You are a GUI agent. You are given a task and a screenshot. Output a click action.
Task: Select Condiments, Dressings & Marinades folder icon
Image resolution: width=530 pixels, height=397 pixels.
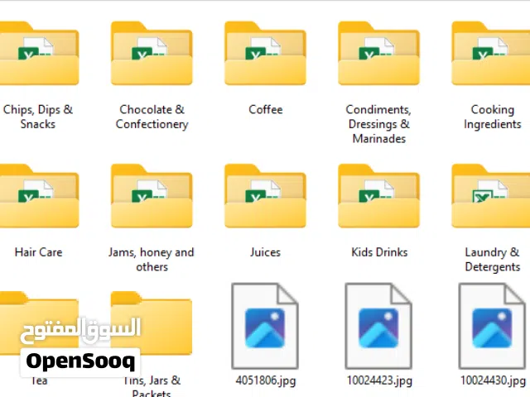click(x=378, y=55)
